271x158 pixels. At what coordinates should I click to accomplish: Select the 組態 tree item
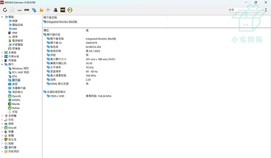click(x=9, y=143)
